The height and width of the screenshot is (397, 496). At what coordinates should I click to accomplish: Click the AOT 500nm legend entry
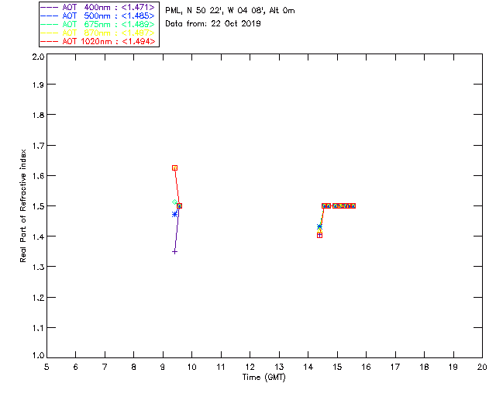(98, 16)
